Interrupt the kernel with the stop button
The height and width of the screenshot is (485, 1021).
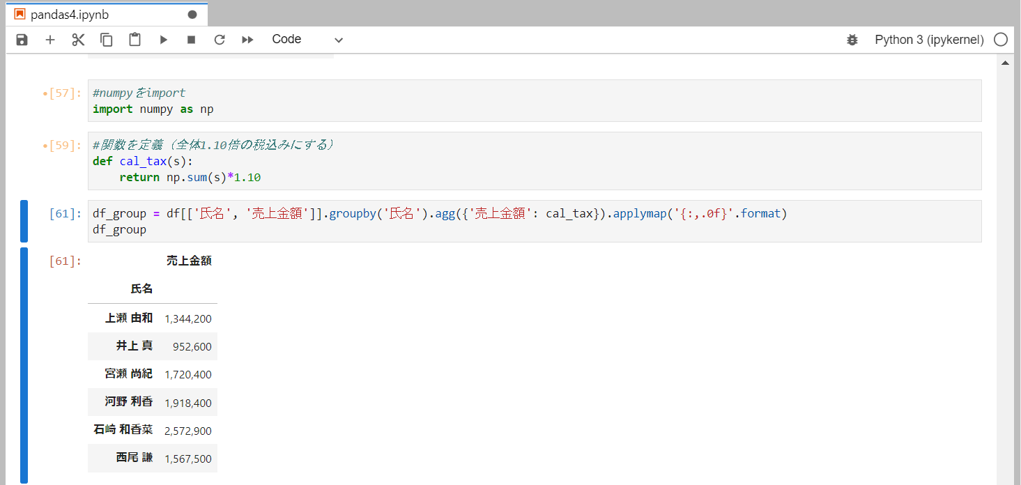191,40
